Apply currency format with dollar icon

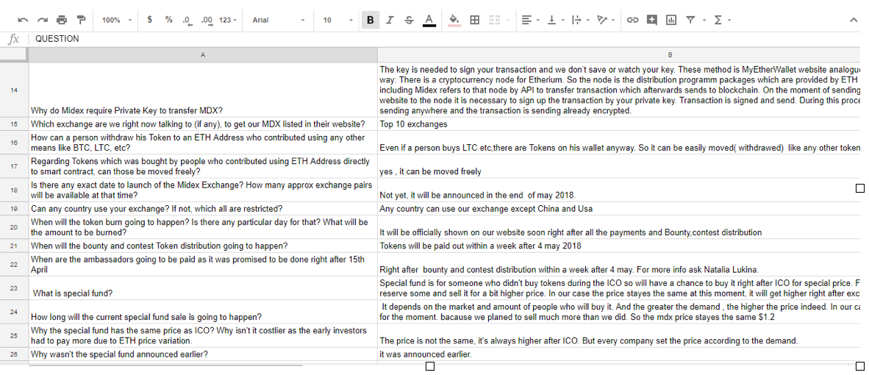pyautogui.click(x=150, y=20)
